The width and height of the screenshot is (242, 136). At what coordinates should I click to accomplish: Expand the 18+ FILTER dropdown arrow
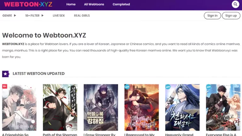coord(43,15)
